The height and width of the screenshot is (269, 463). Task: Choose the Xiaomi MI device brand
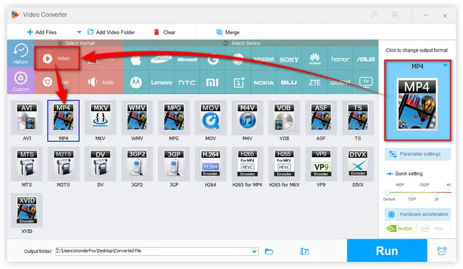(x=212, y=83)
